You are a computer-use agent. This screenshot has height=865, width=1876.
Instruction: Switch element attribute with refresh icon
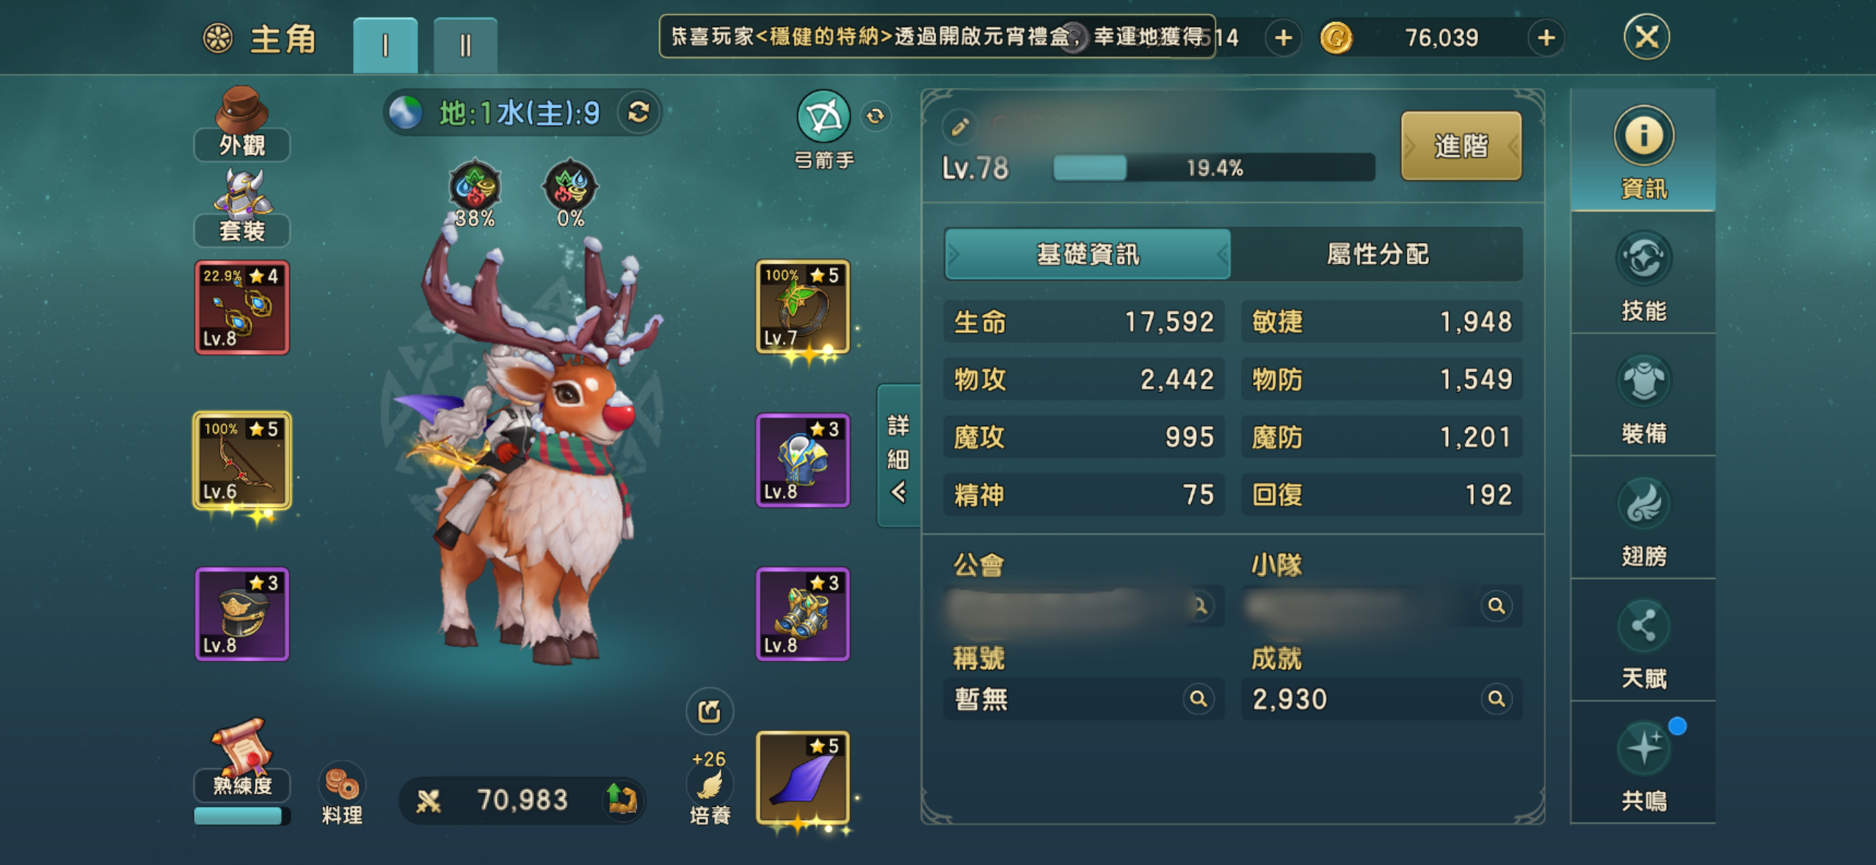[x=639, y=112]
